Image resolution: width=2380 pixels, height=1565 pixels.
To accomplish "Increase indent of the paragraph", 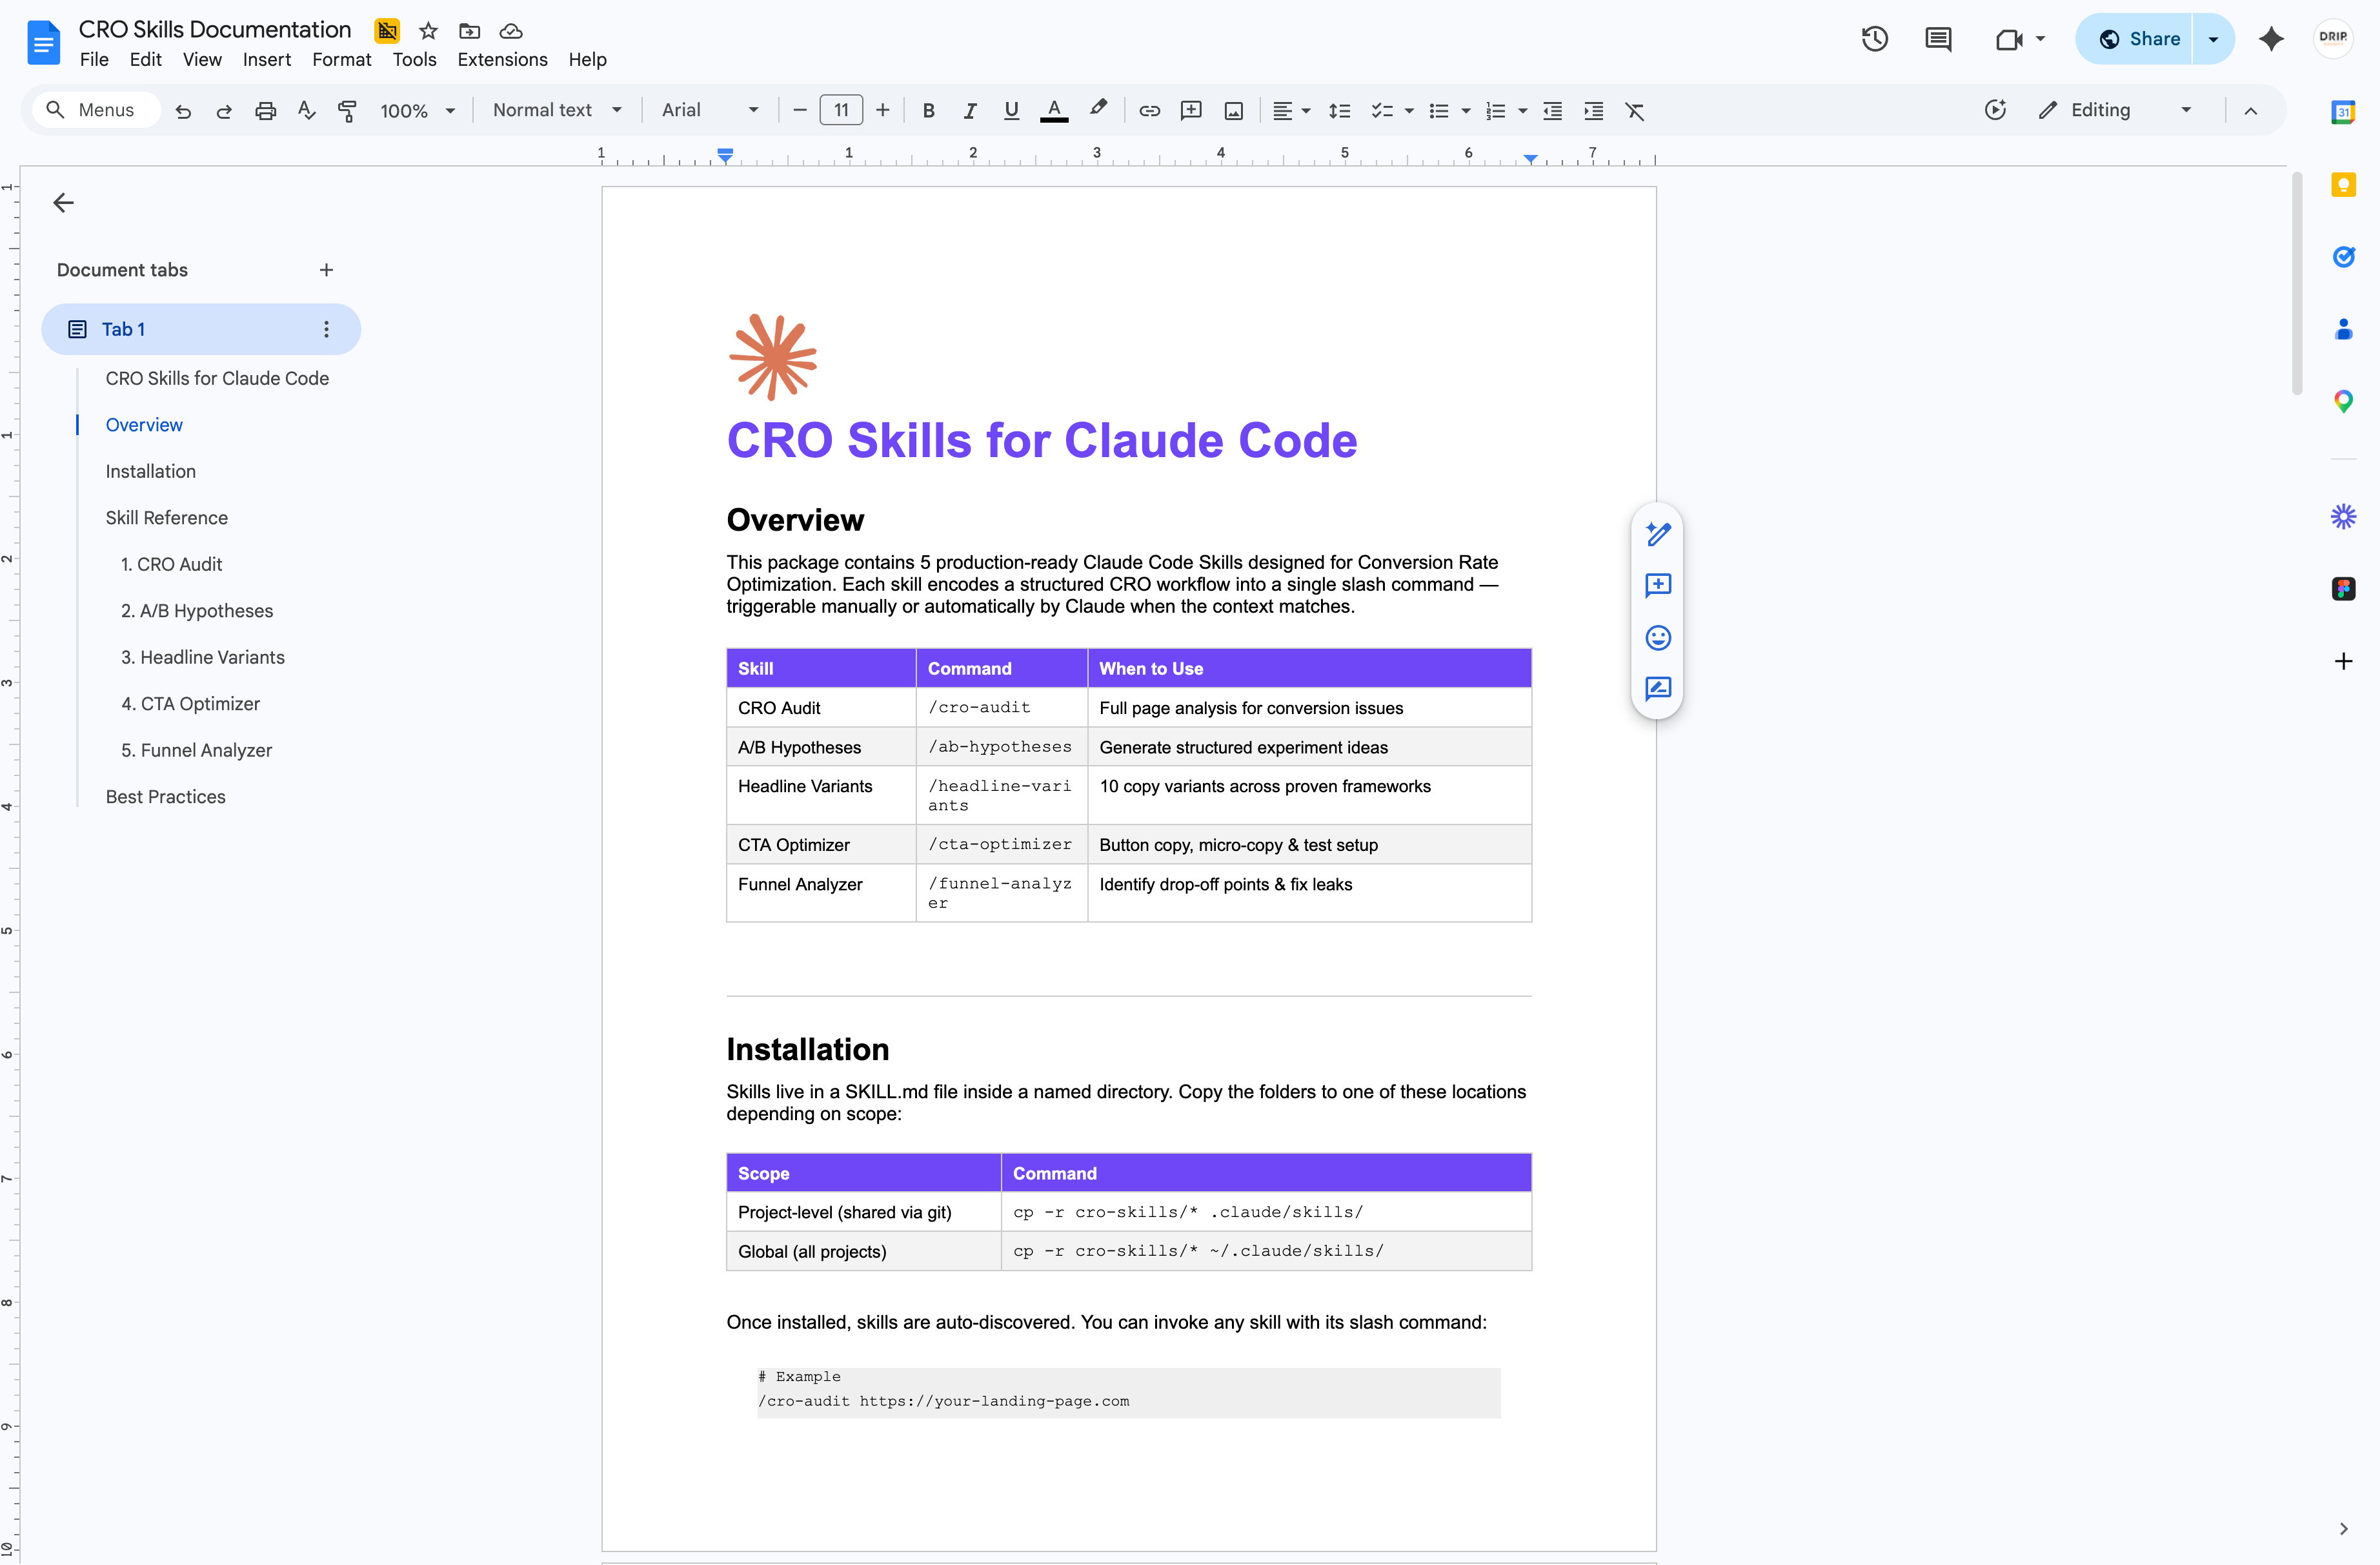I will 1594,111.
